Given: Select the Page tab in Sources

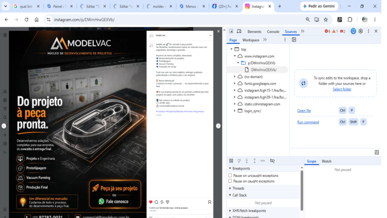Looking at the screenshot, I should click(x=233, y=40).
